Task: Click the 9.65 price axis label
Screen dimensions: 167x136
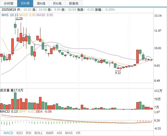Action: tap(157, 66)
